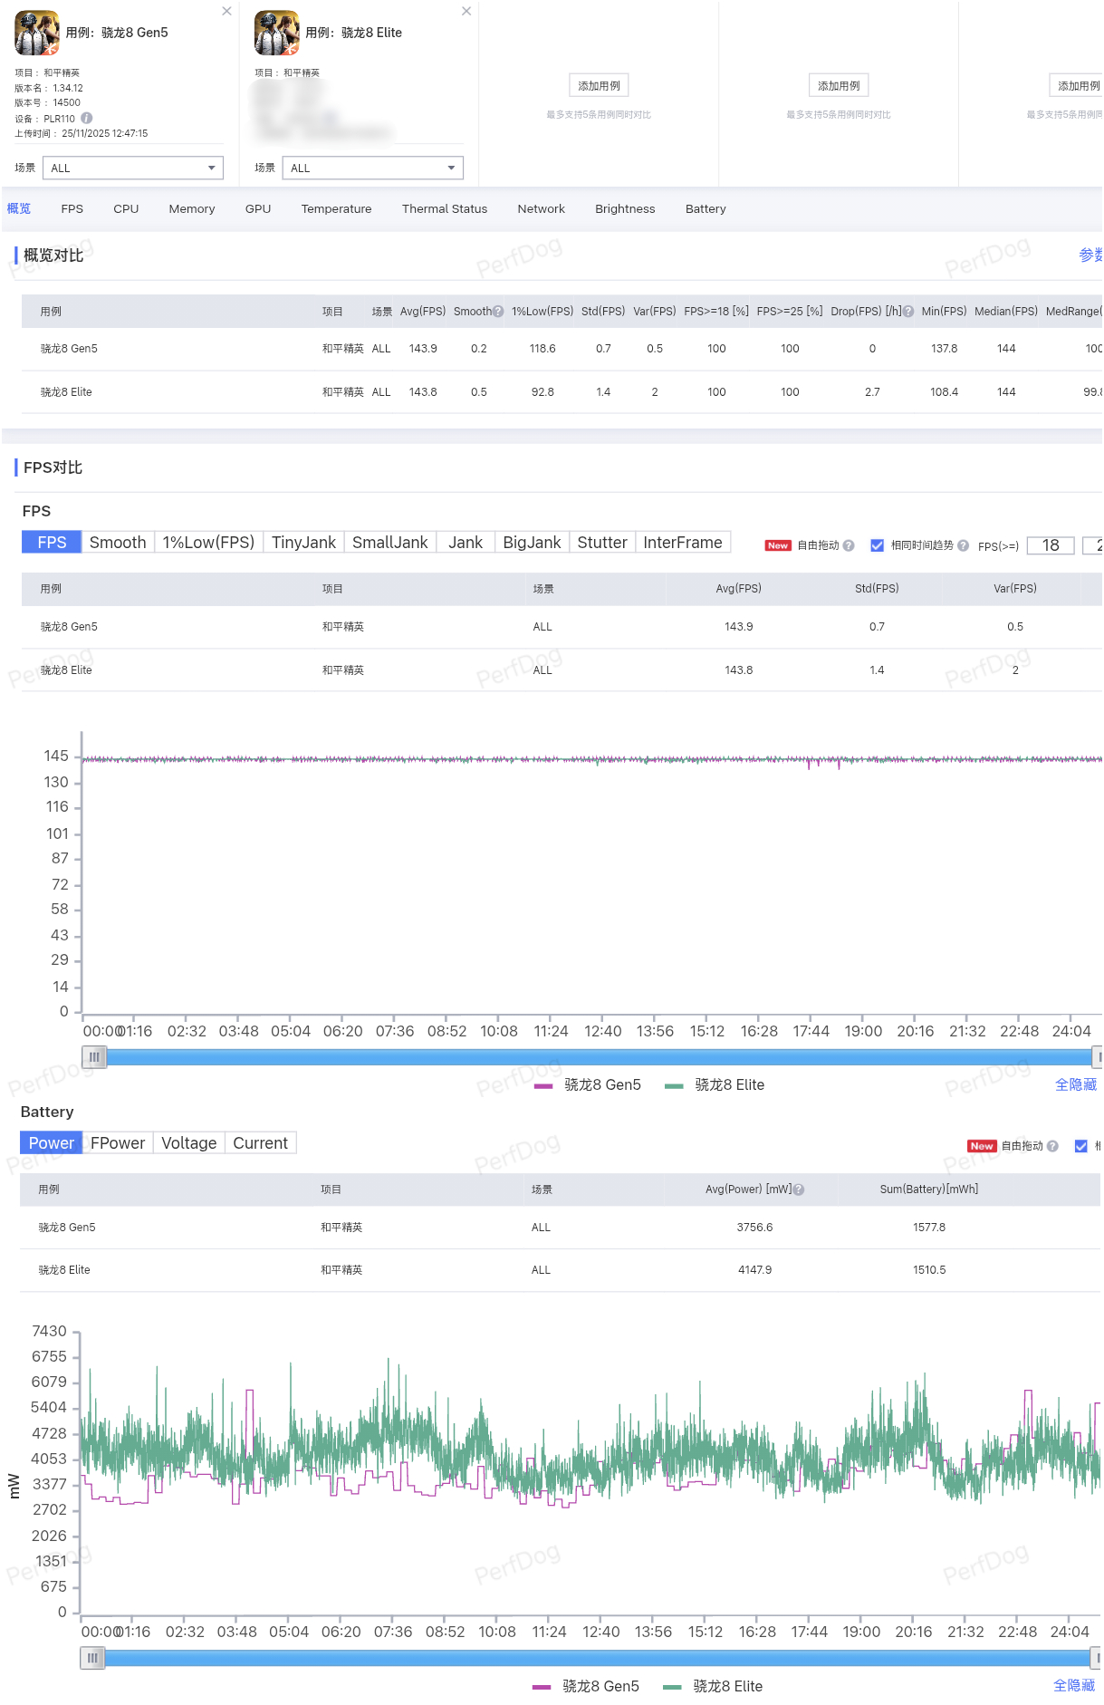This screenshot has height=1705, width=1104.
Task: Click help icon beside 相同时间趋势 in FPS section
Action: click(x=963, y=545)
